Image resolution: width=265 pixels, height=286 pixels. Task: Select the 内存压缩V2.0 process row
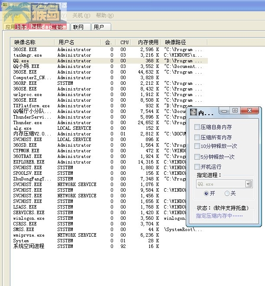click(x=99, y=134)
